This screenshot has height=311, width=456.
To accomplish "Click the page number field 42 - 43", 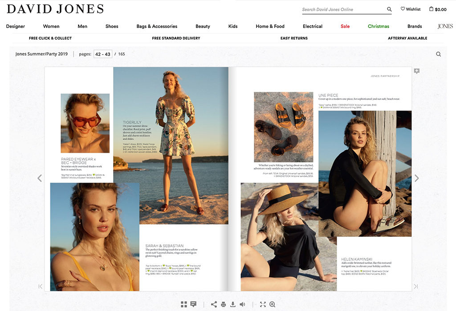I will pyautogui.click(x=103, y=54).
